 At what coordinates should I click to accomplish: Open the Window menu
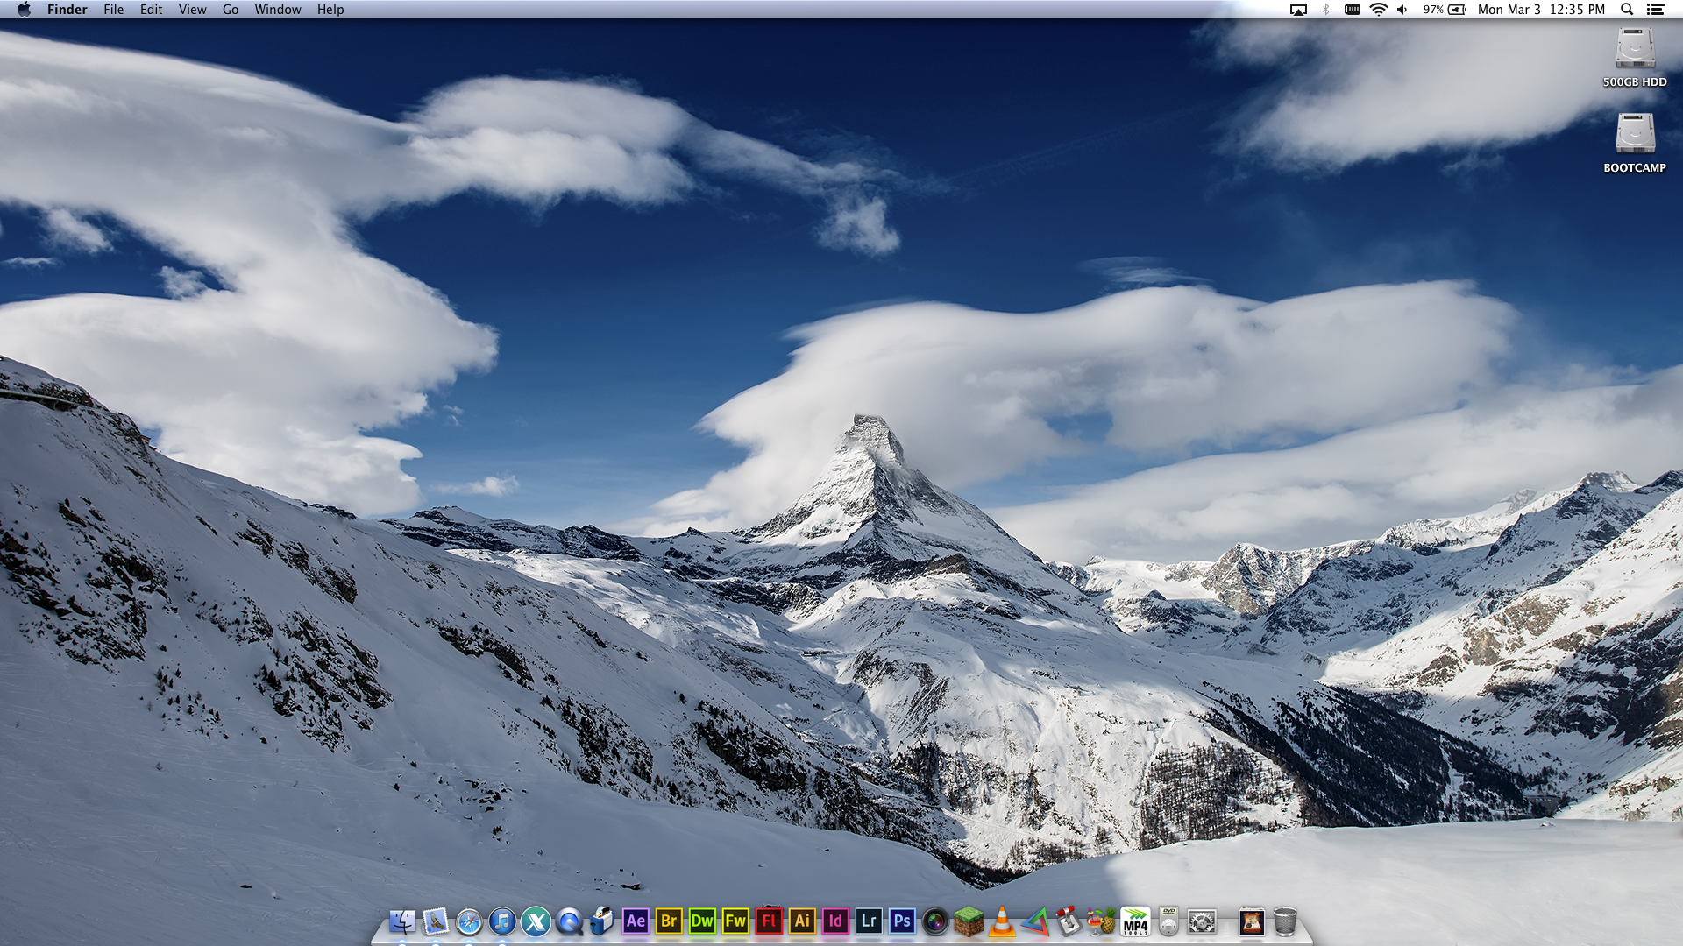coord(278,10)
